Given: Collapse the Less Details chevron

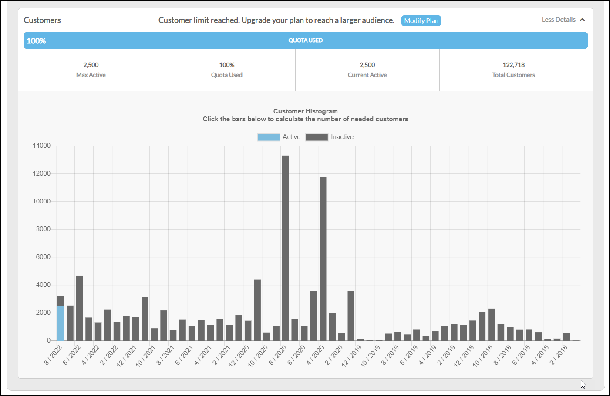Looking at the screenshot, I should [x=583, y=20].
